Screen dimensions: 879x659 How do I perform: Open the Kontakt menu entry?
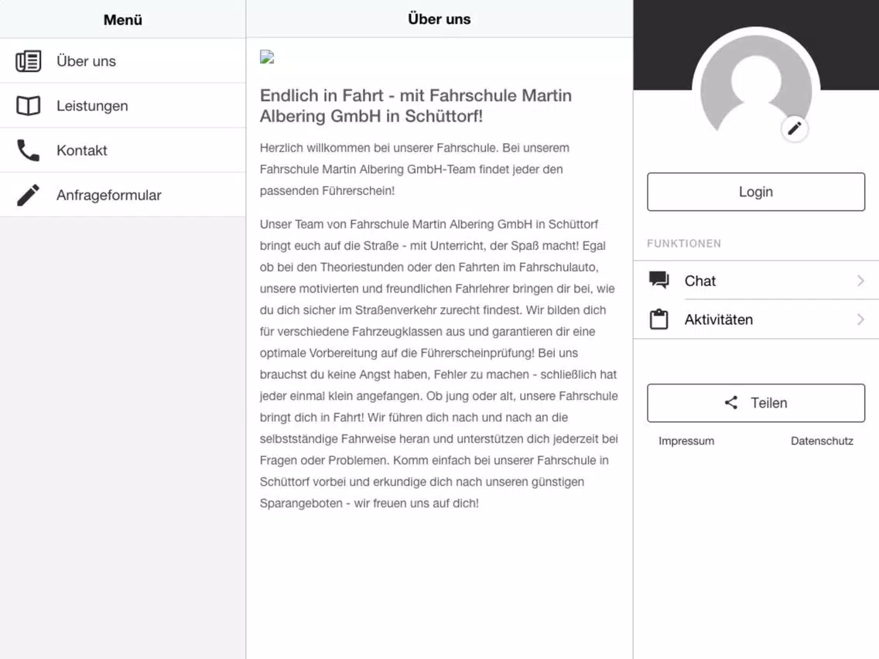(123, 150)
